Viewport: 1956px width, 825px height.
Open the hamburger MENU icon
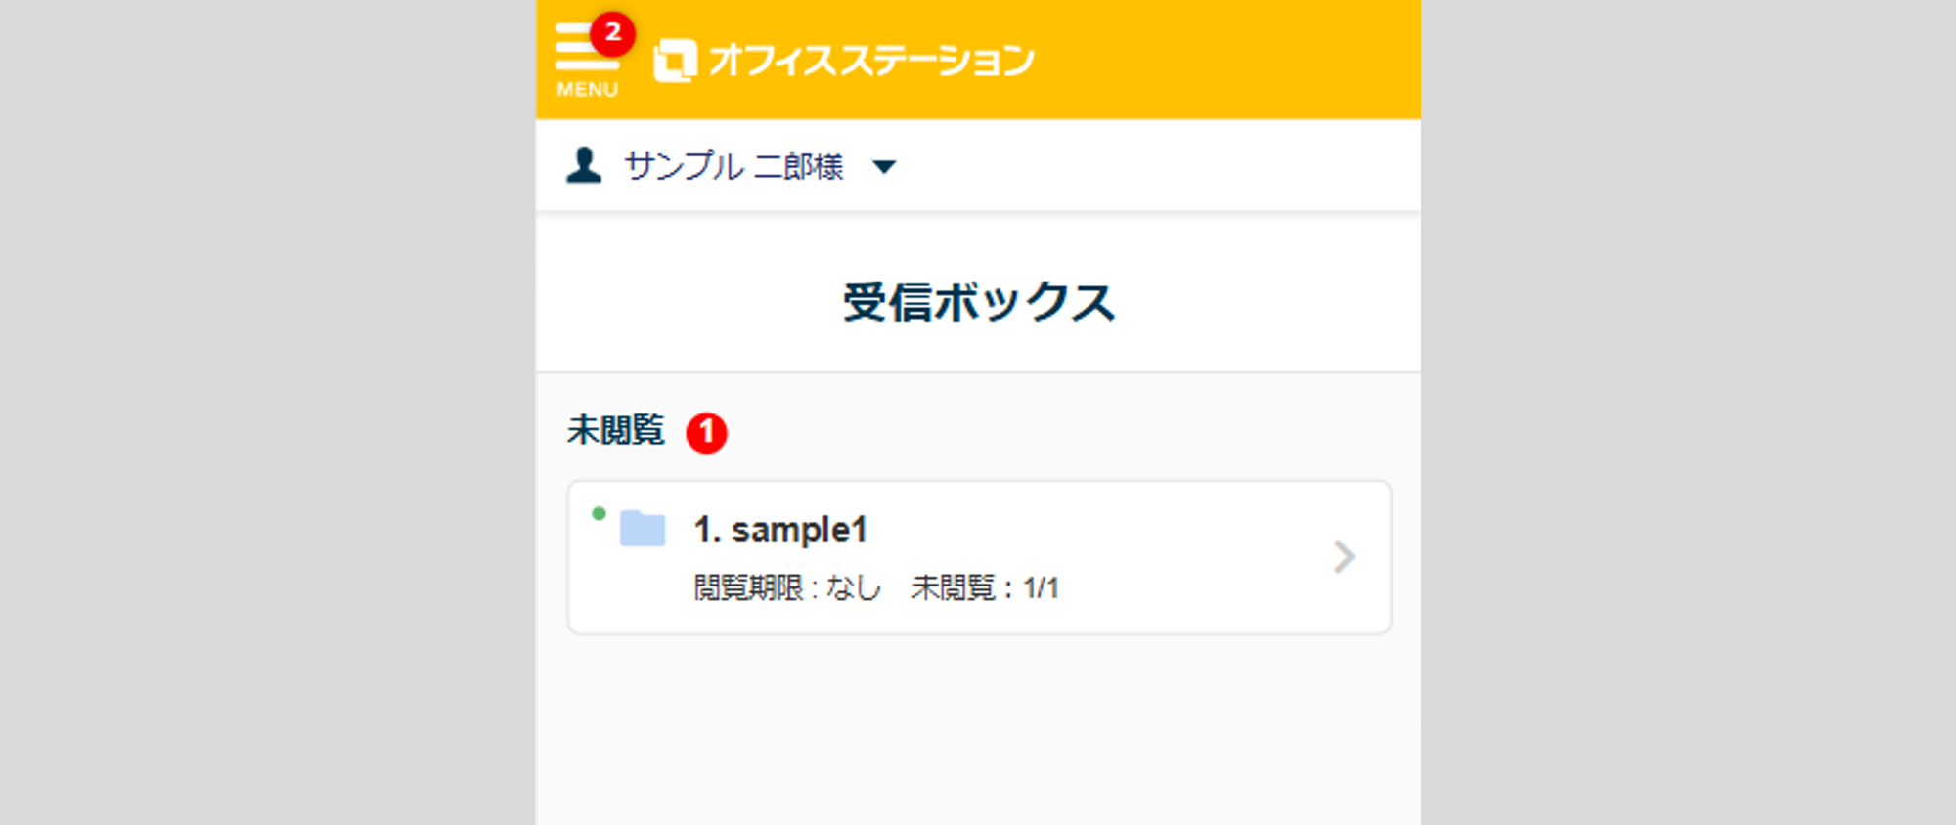pos(584,51)
